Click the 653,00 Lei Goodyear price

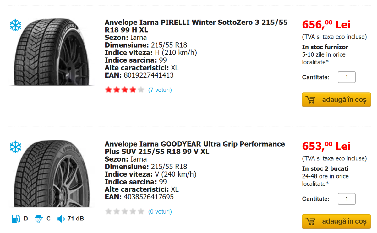pyautogui.click(x=326, y=146)
